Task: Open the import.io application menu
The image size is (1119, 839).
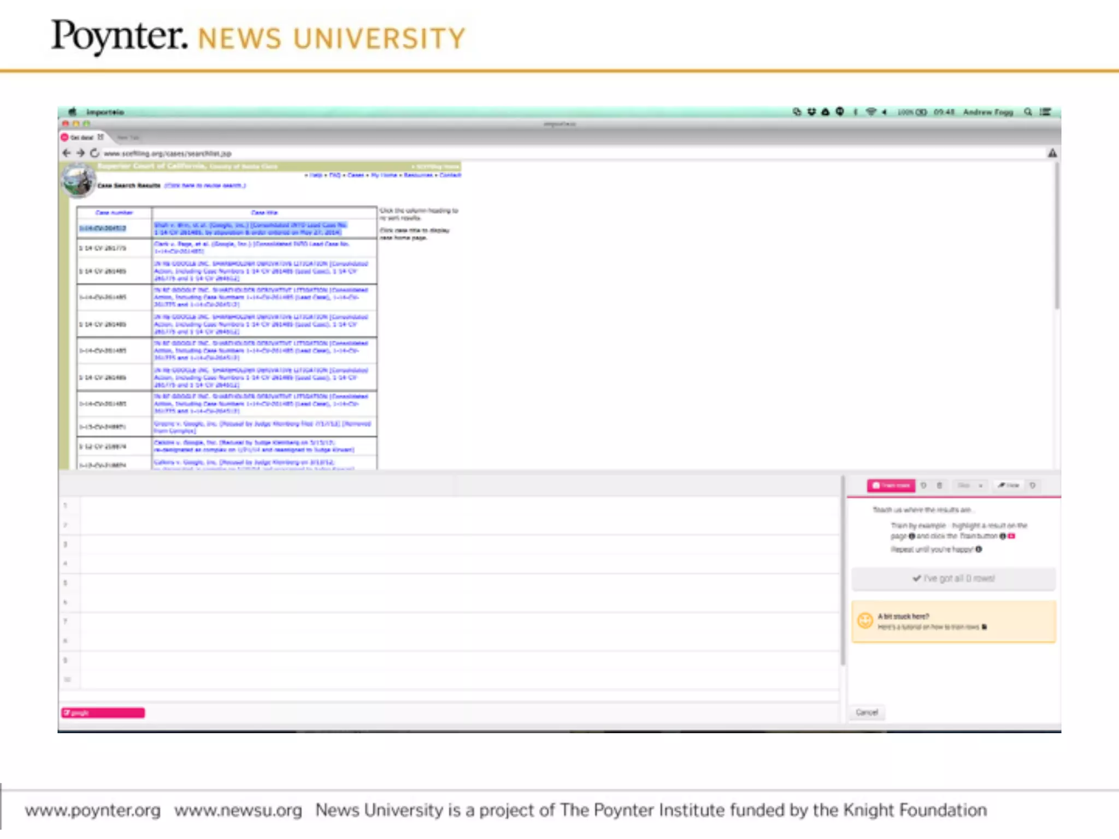Action: coord(105,112)
